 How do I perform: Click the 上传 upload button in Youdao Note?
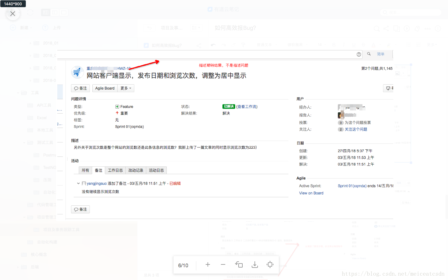(x=52, y=28)
